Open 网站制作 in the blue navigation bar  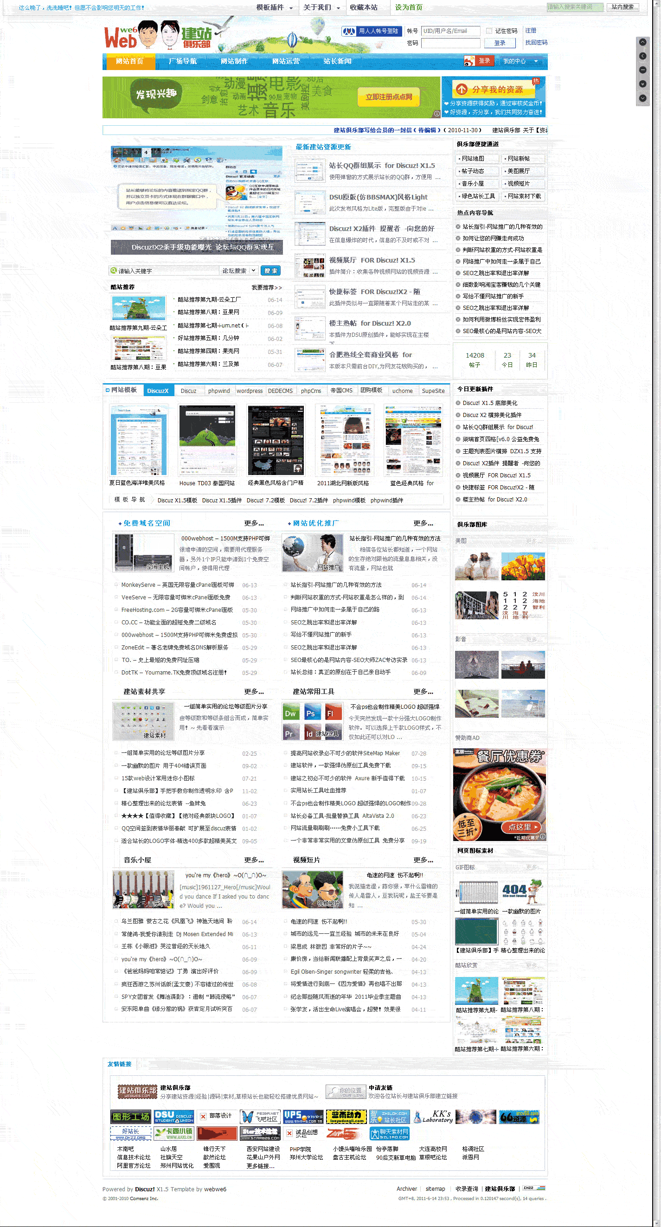pyautogui.click(x=234, y=61)
